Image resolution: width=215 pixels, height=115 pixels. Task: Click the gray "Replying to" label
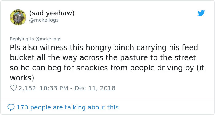[22, 39]
